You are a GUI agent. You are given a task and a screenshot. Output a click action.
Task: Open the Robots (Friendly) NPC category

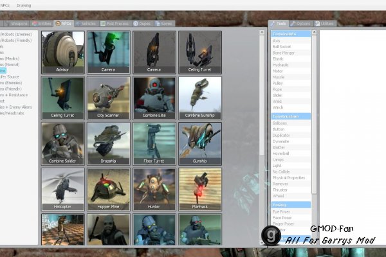15,40
